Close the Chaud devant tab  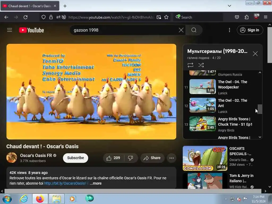pyautogui.click(x=55, y=6)
